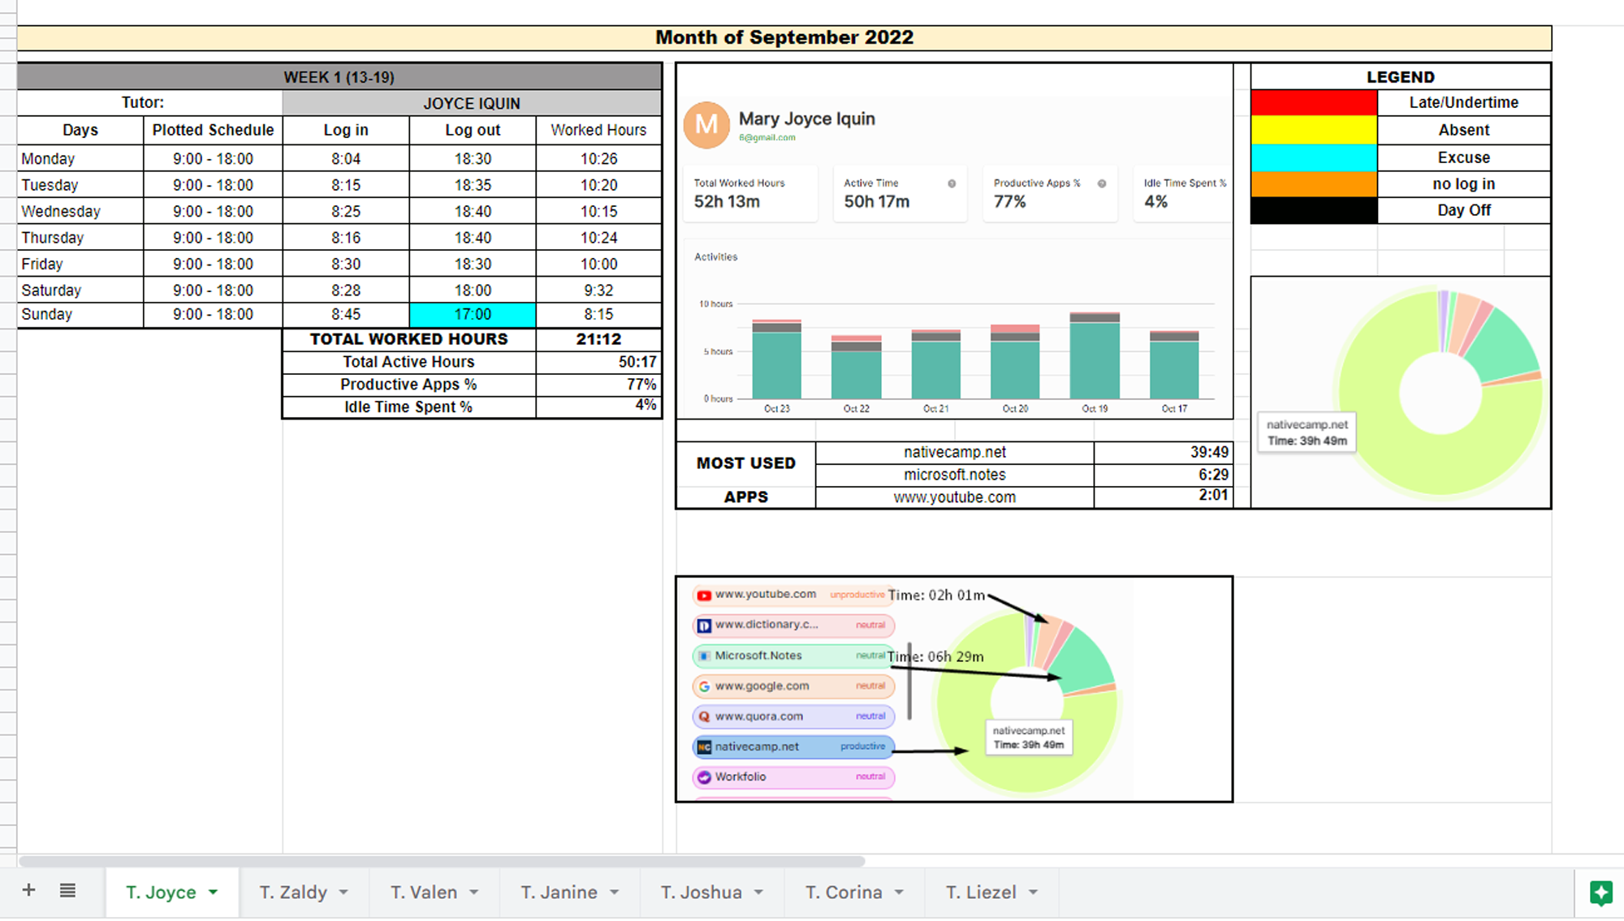This screenshot has height=921, width=1624.
Task: Click the info icon beside Active Time
Action: (x=952, y=183)
